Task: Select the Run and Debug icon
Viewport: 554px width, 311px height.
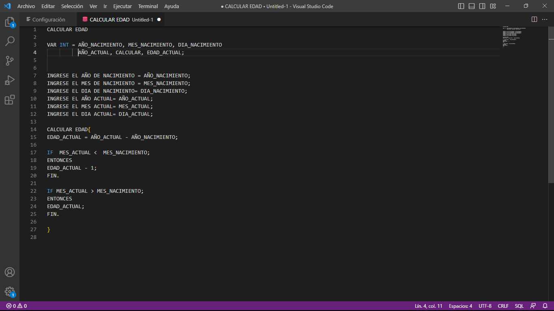Action: (x=10, y=80)
